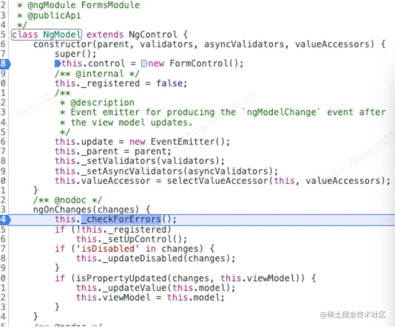
Task: Click the '@publicApi' comment tag
Action: point(54,16)
